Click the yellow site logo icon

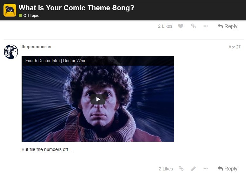click(x=10, y=10)
